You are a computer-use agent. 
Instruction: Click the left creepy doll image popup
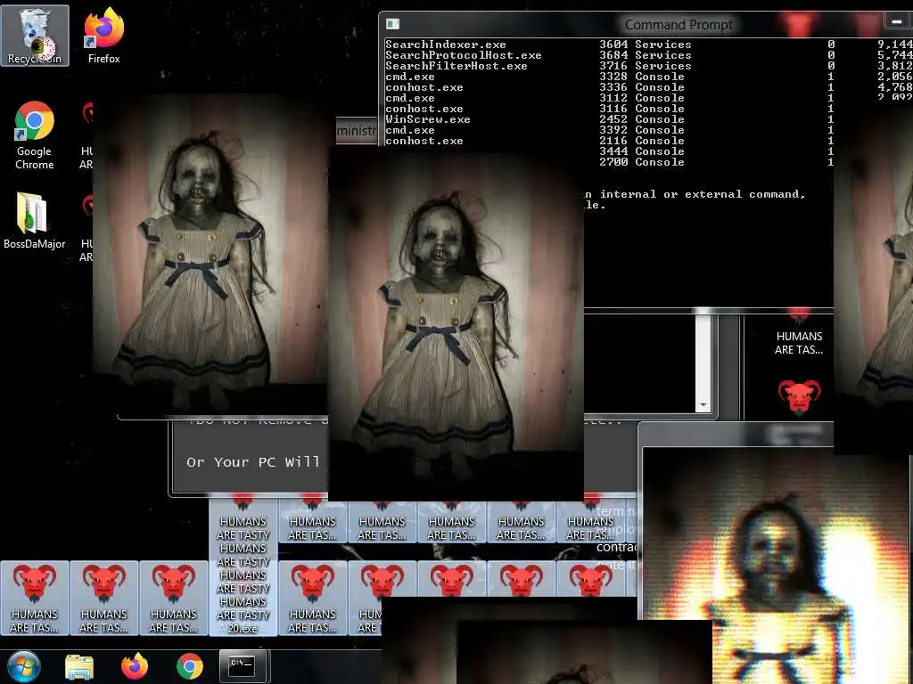(x=210, y=254)
